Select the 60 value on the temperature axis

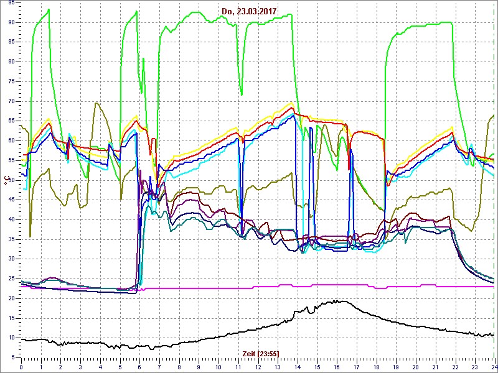[11, 141]
